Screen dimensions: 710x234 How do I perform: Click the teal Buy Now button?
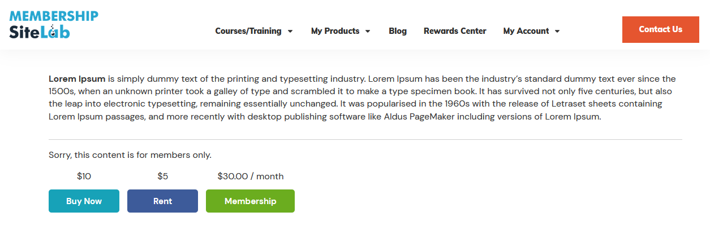[x=84, y=201]
